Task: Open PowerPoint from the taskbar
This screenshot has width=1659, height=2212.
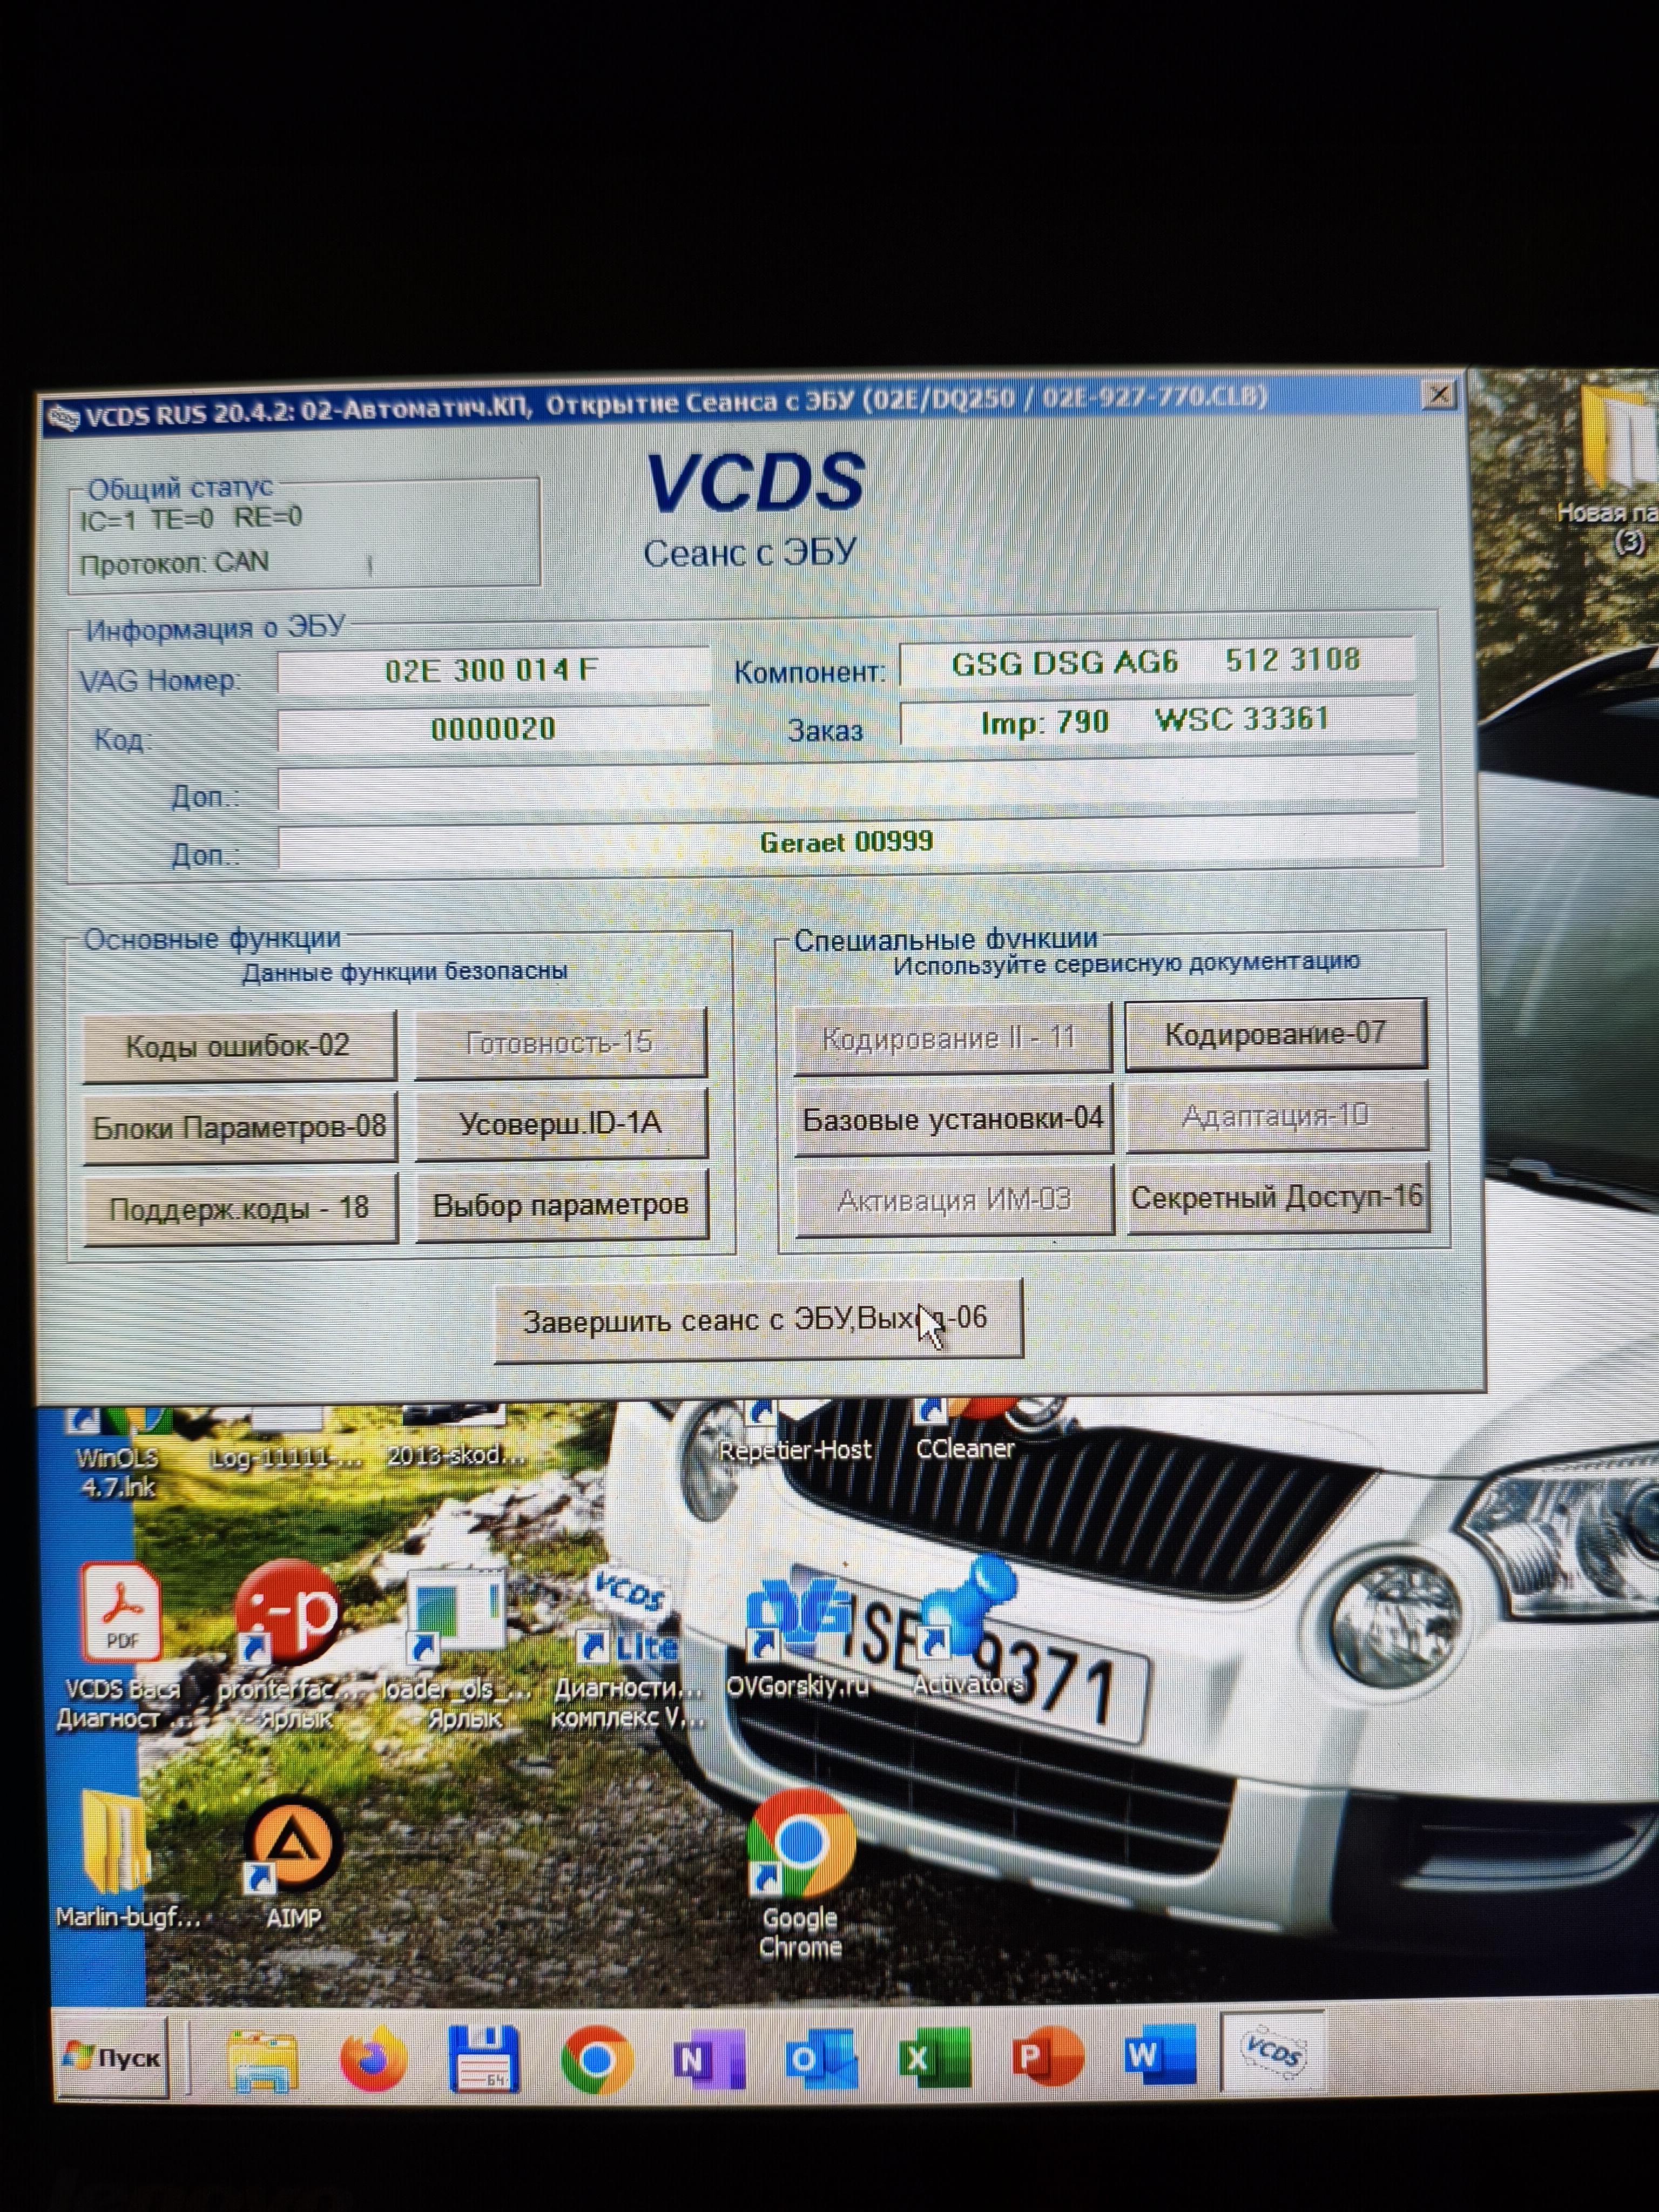Action: point(1046,2059)
